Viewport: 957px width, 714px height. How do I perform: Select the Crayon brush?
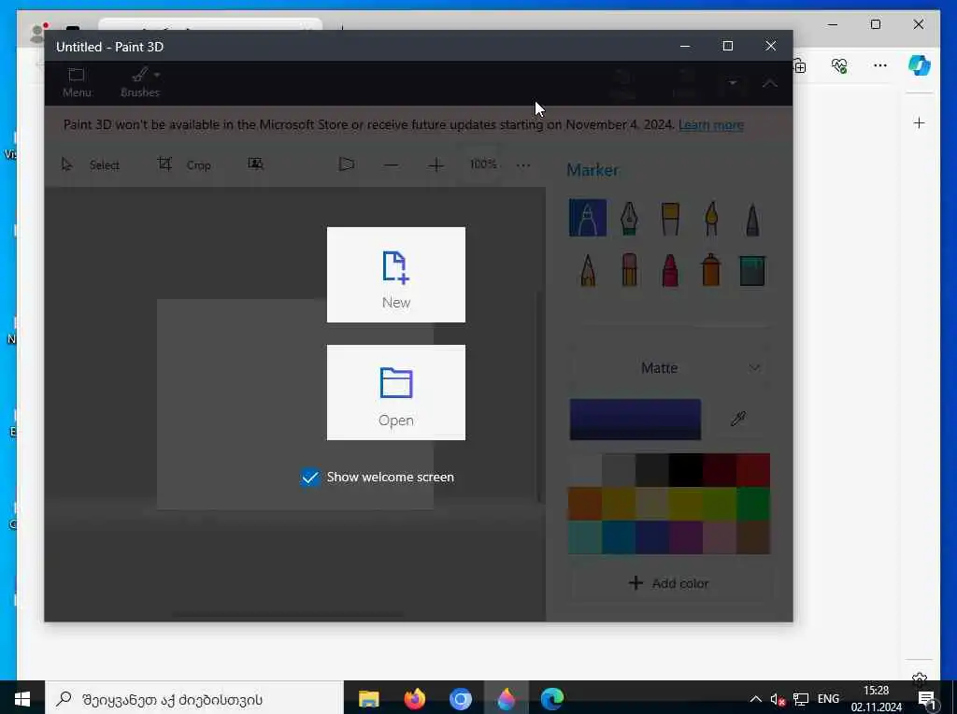pyautogui.click(x=670, y=270)
